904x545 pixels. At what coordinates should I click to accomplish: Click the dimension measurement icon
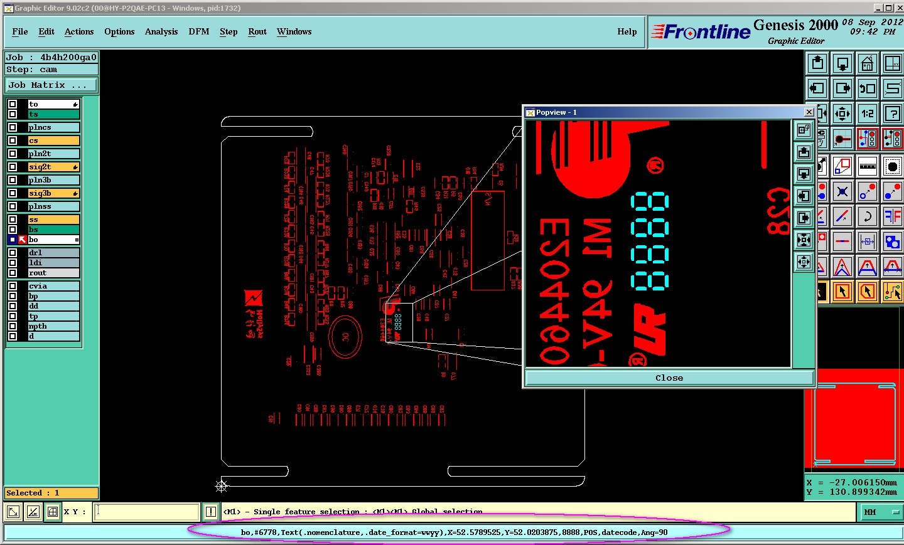pos(868,241)
